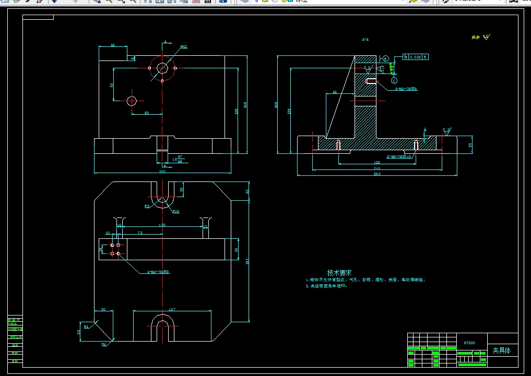531x376 pixels.
Task: Click the 技术要求 heading text
Action: (339, 273)
